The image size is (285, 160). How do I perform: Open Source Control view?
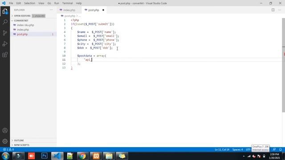point(5,33)
